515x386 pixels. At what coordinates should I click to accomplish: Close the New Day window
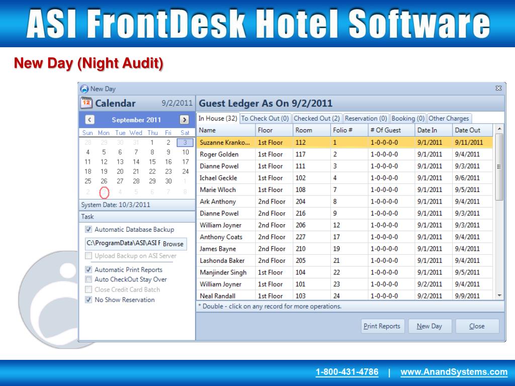click(x=498, y=88)
